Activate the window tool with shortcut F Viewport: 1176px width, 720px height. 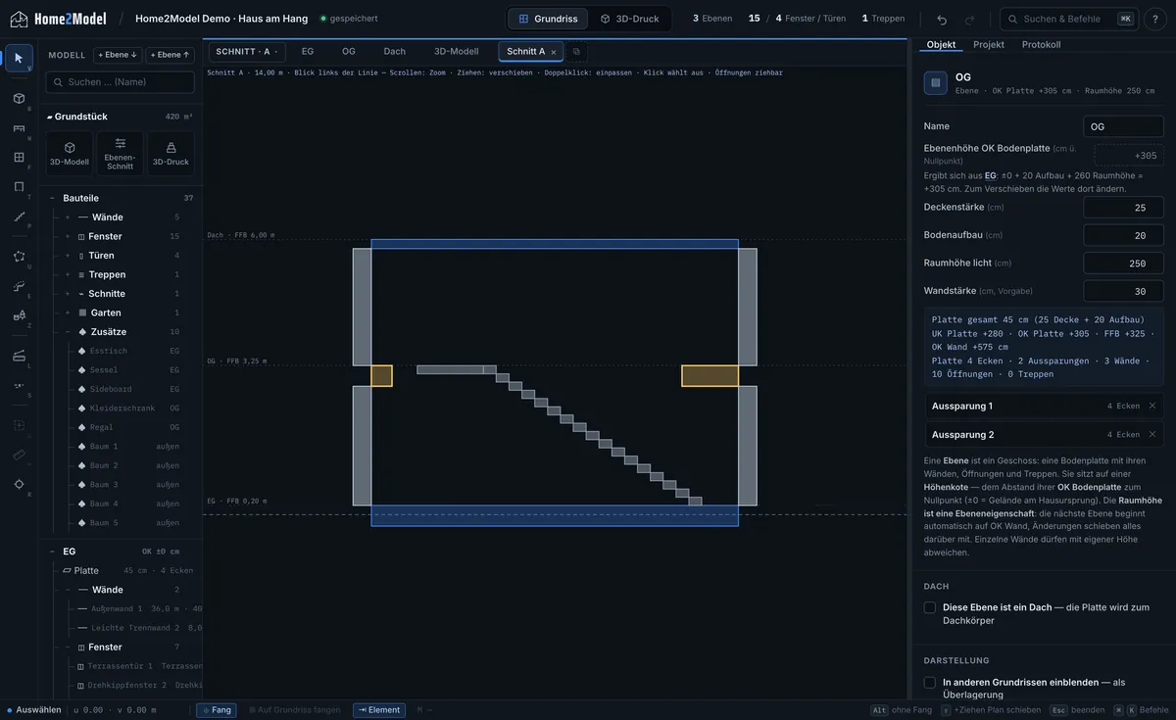click(x=19, y=157)
